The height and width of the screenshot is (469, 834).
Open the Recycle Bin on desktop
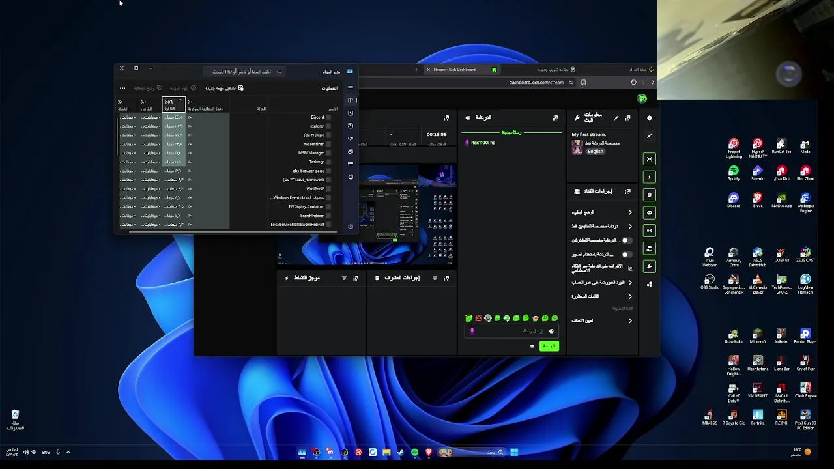[x=15, y=419]
